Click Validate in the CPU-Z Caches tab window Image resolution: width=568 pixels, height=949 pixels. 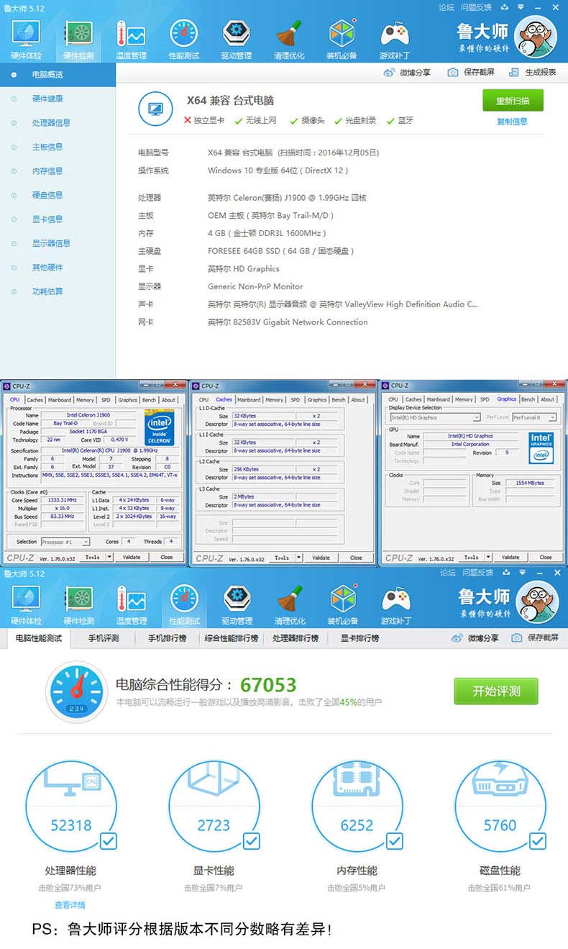[321, 558]
